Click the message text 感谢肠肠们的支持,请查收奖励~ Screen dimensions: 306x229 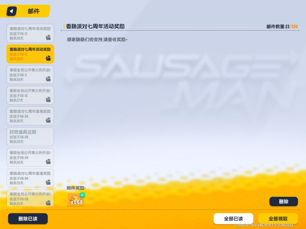pos(97,40)
